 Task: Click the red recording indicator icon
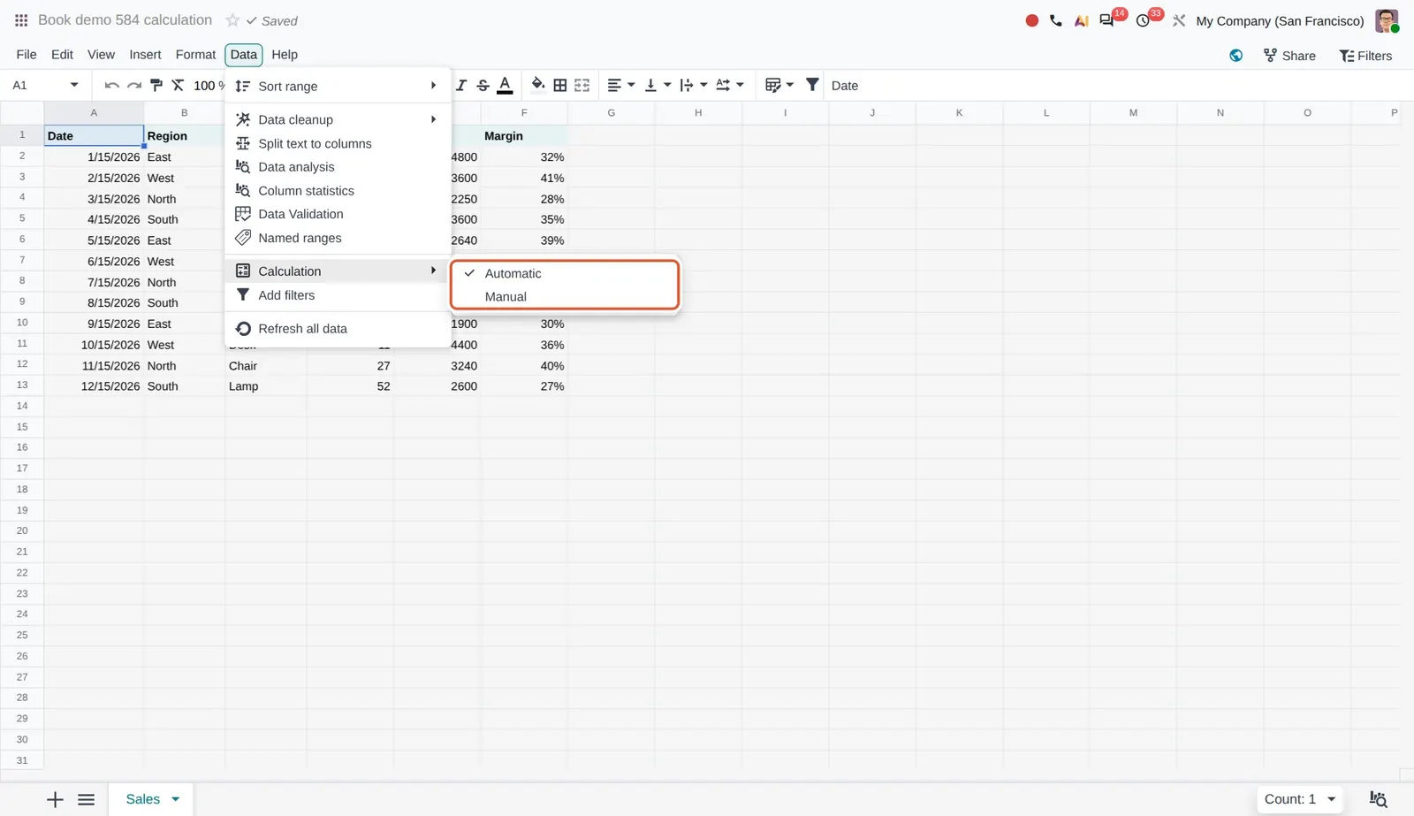(1031, 20)
